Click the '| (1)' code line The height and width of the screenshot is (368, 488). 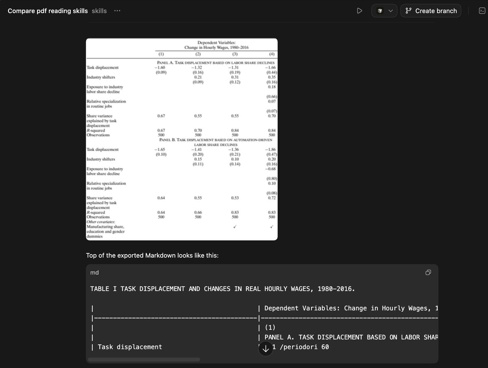point(267,327)
